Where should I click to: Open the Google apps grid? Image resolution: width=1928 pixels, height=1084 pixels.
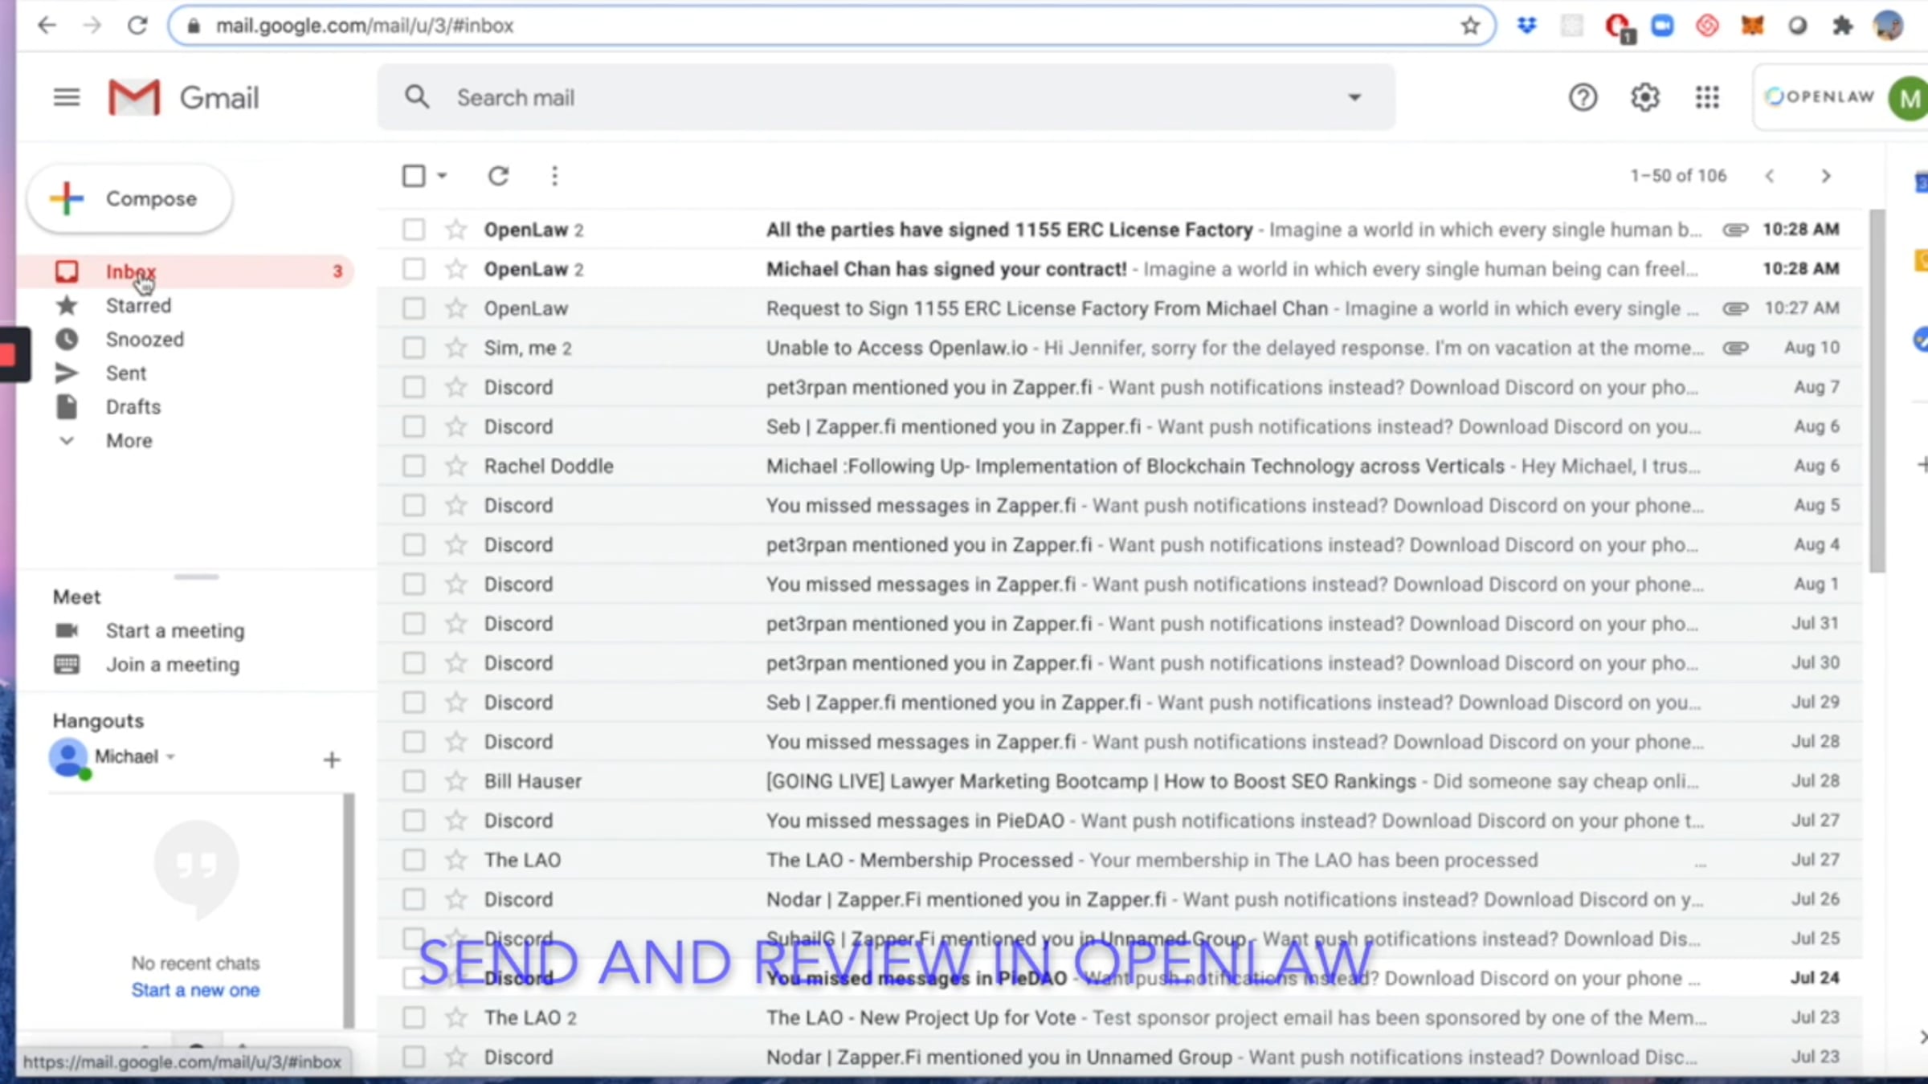tap(1707, 98)
